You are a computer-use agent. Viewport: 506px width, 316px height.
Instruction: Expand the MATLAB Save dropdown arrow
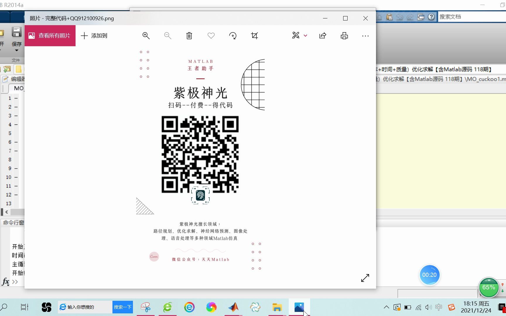(17, 50)
